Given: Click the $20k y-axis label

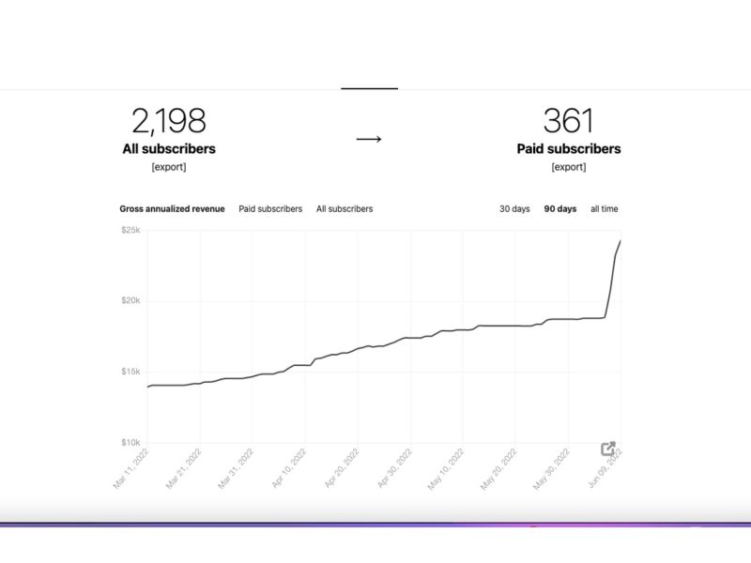Looking at the screenshot, I should click(x=130, y=300).
